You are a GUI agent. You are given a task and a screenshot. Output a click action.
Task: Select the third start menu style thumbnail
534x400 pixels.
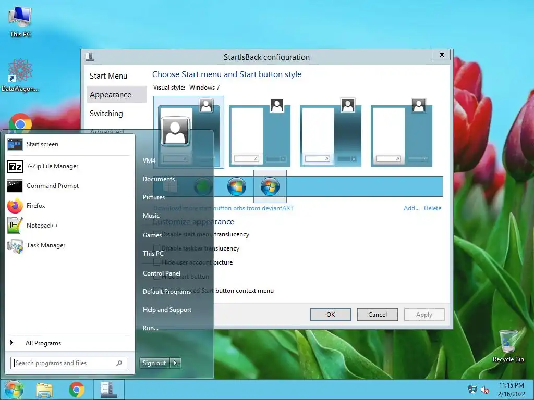pyautogui.click(x=330, y=132)
